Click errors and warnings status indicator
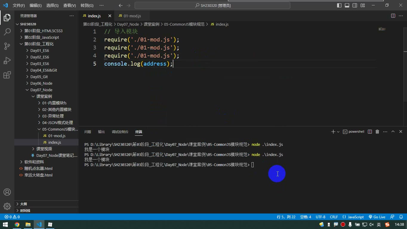The width and height of the screenshot is (407, 229). pos(12,217)
